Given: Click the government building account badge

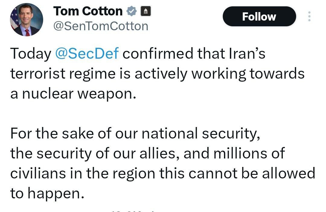Looking at the screenshot, I should click(146, 11).
